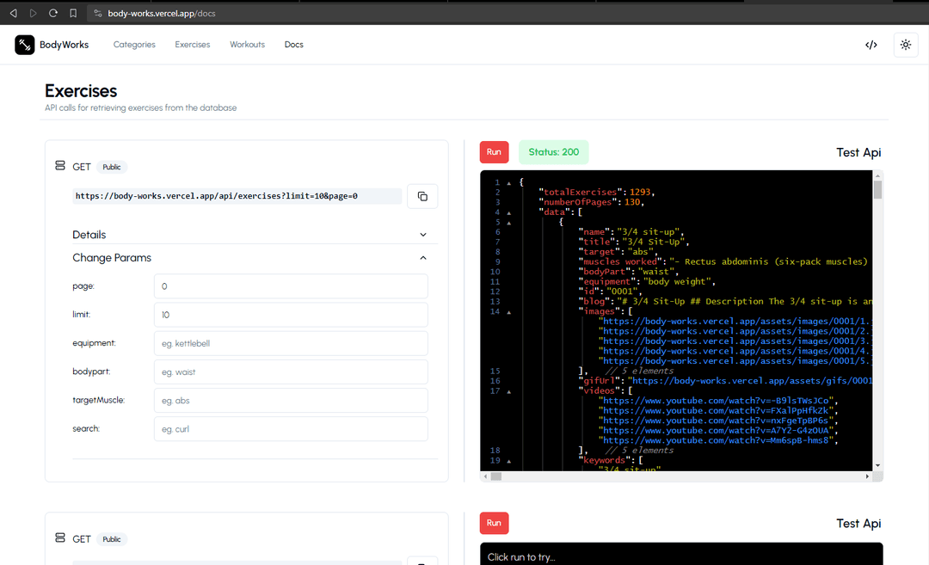The width and height of the screenshot is (929, 565).
Task: Click the browser address bar URL
Action: coord(162,13)
